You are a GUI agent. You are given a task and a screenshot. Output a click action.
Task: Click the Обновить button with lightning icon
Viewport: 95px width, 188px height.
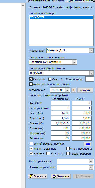38,176
